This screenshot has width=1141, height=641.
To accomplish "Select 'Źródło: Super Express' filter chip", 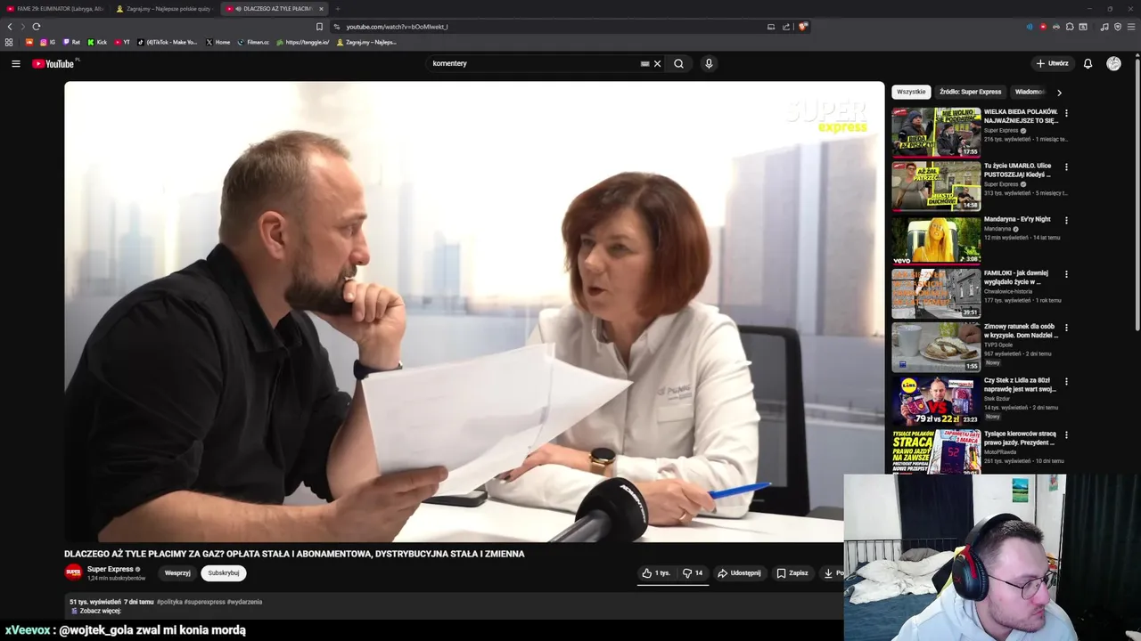I will (x=970, y=92).
